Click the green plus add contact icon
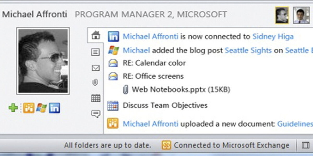313x156 pixels. click(13, 108)
